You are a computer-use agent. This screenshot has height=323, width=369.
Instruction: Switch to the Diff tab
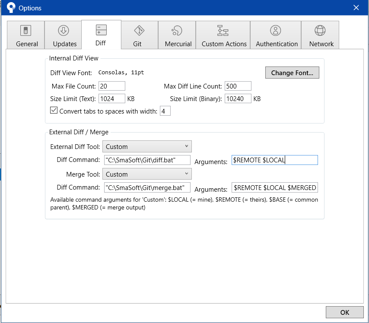point(101,35)
